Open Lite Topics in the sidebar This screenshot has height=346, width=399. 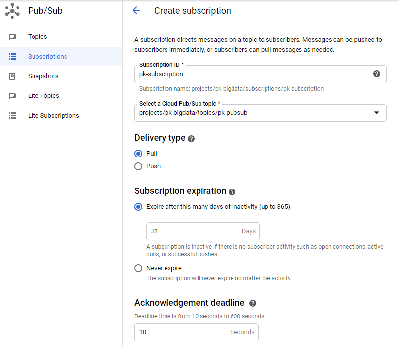(61, 96)
